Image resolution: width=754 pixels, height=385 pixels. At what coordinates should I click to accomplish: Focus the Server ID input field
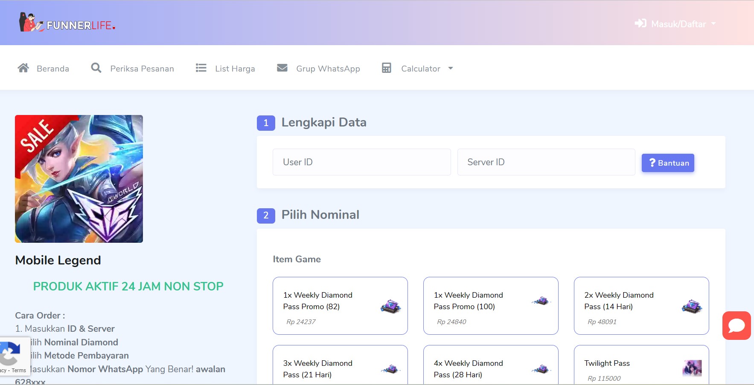546,162
